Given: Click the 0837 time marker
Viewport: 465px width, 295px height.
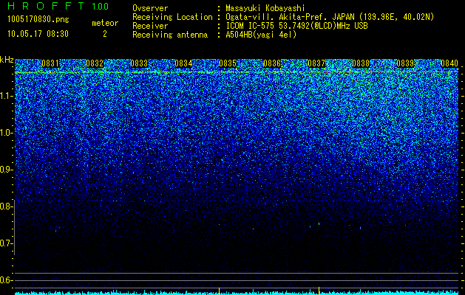Looking at the screenshot, I should point(316,63).
